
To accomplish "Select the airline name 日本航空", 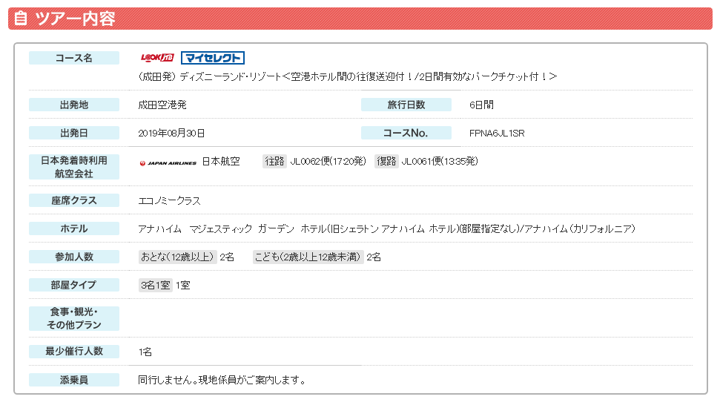I will click(221, 161).
